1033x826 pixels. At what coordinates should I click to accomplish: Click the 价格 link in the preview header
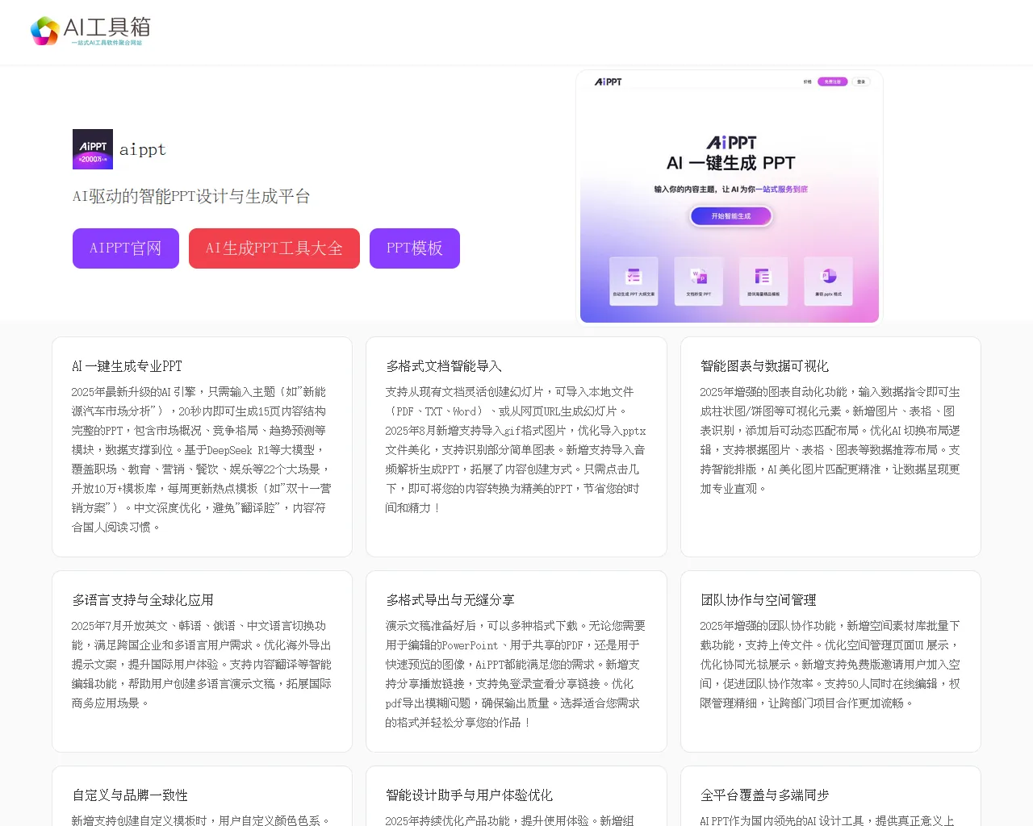807,81
